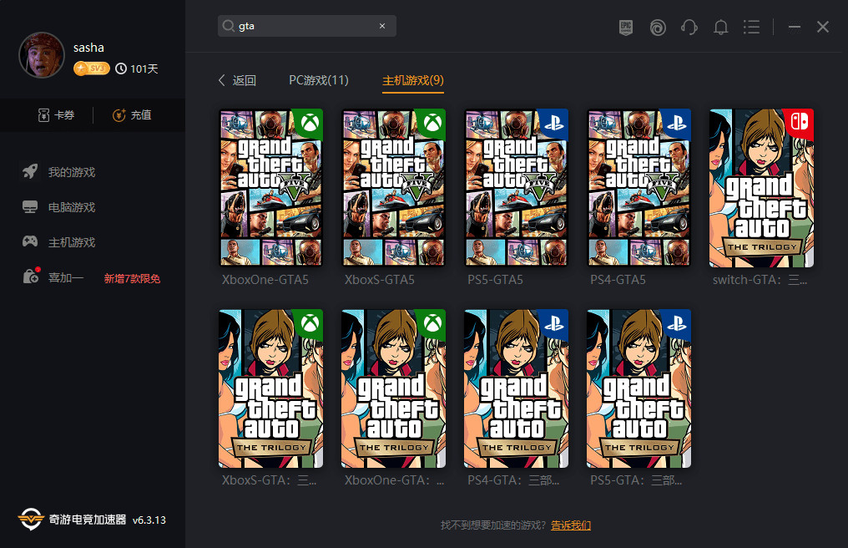Click the XboxS-GTA5 title text
848x548 pixels.
380,280
